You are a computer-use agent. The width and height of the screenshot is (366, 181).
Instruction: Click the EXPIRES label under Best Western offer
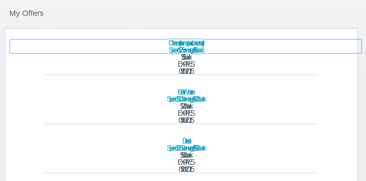tap(187, 113)
